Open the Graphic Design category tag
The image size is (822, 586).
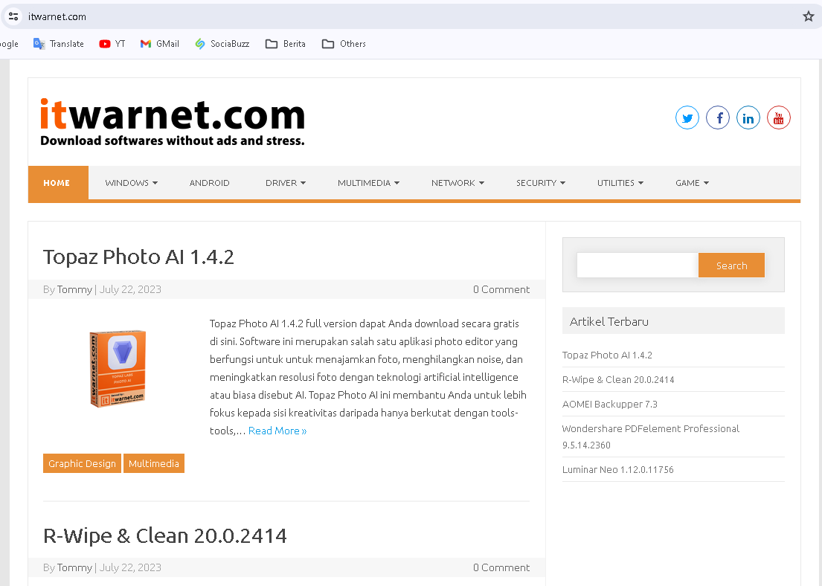click(x=83, y=463)
